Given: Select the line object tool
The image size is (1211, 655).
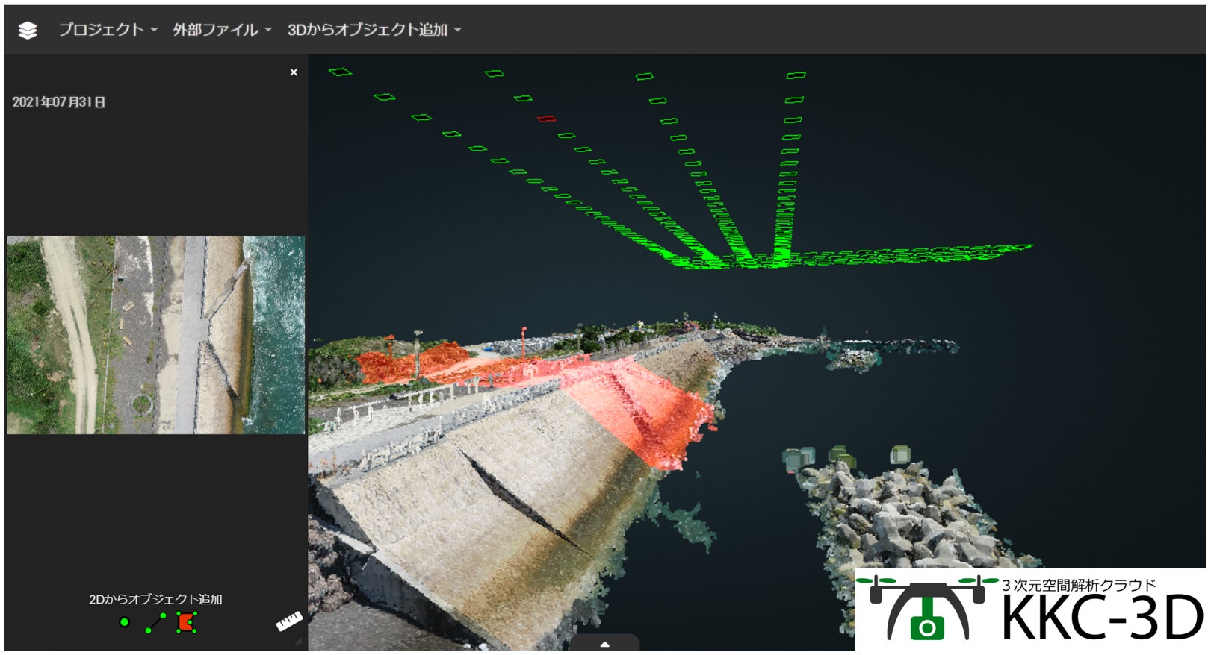Looking at the screenshot, I should (x=156, y=623).
